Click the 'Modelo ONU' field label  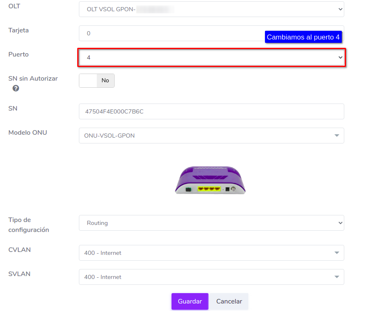point(27,133)
